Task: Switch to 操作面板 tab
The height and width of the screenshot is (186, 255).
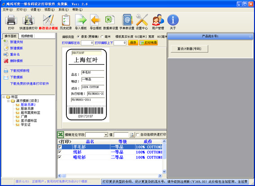Action: (x=11, y=36)
